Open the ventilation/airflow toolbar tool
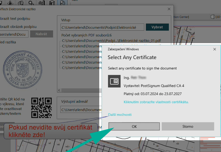221x152 pixels. 41,3
